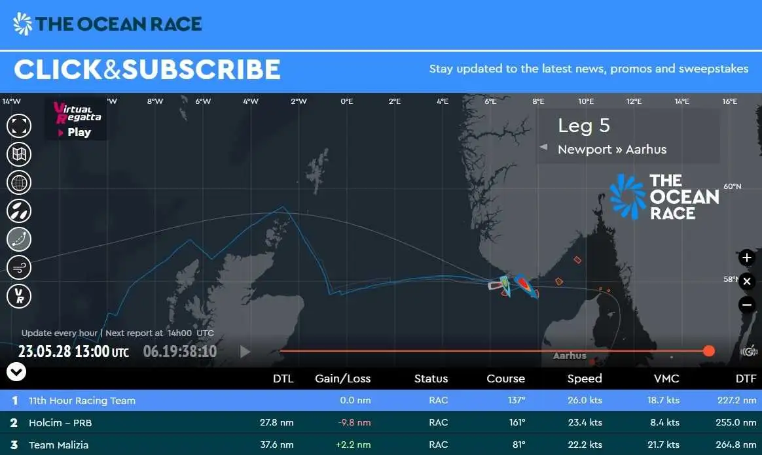Select Holcim – PRB row
Screen dimensions: 762x455
(381, 422)
